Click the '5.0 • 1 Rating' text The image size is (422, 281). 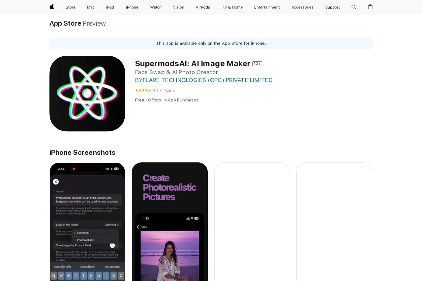(164, 91)
